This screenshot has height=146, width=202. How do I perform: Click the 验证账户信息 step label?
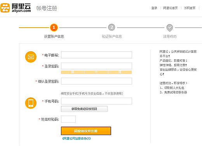[x=112, y=37]
